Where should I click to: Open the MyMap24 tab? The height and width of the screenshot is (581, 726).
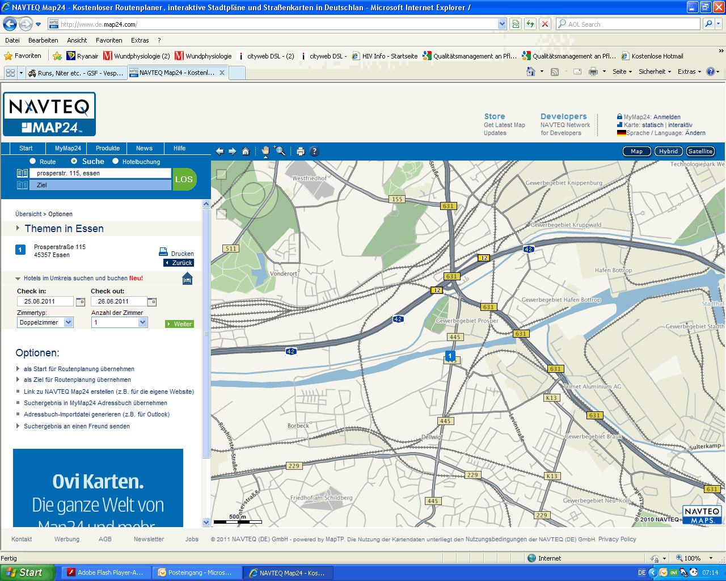[x=68, y=148]
